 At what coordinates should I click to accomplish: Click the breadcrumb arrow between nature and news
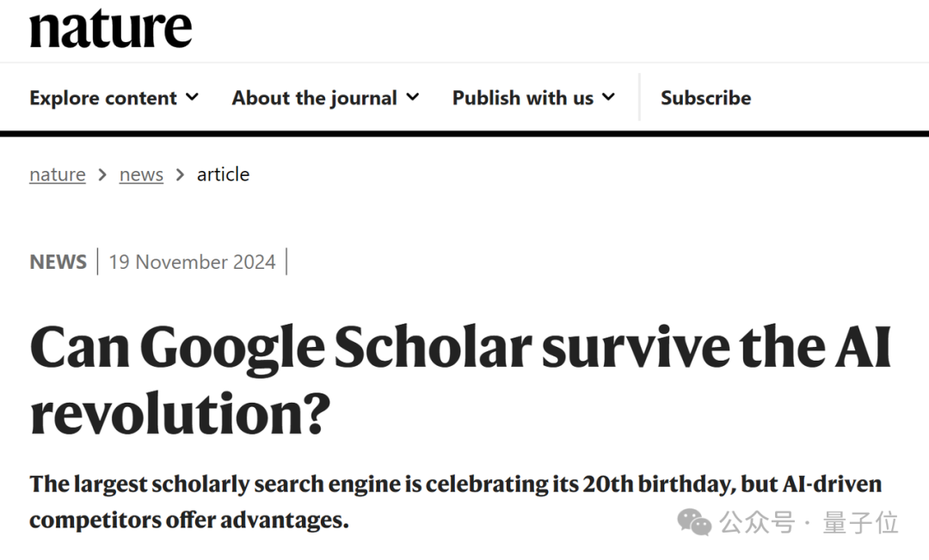[x=102, y=174]
